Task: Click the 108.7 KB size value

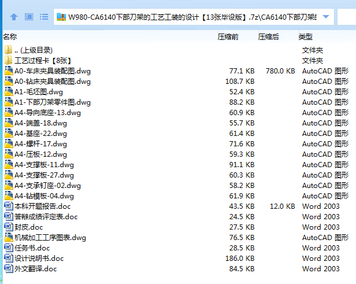Action: pyautogui.click(x=240, y=82)
